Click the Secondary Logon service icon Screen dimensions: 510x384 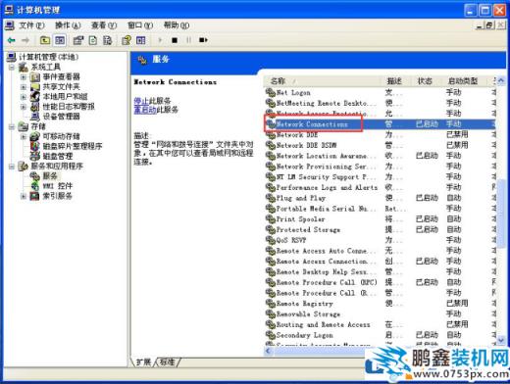(271, 335)
